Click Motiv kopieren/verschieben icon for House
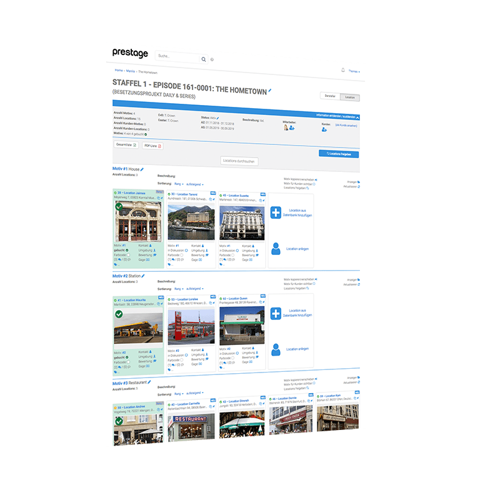This screenshot has height=500, width=500. pos(316,180)
